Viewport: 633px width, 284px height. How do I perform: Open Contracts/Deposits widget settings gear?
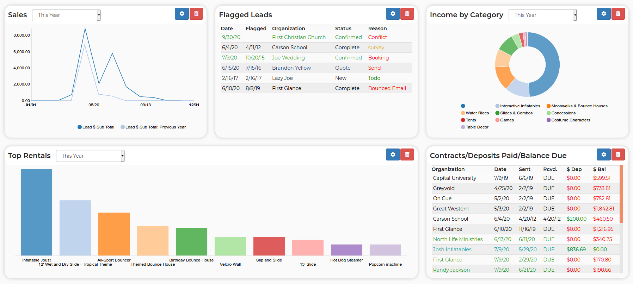pos(604,154)
